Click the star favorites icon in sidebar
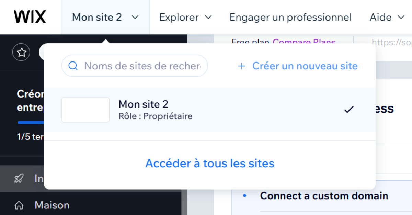The image size is (412, 215). pos(21,53)
